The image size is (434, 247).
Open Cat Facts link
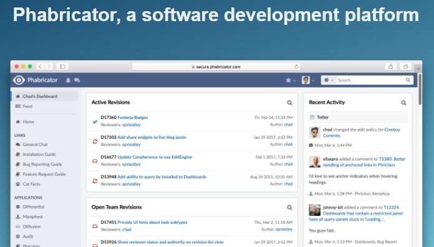[31, 184]
